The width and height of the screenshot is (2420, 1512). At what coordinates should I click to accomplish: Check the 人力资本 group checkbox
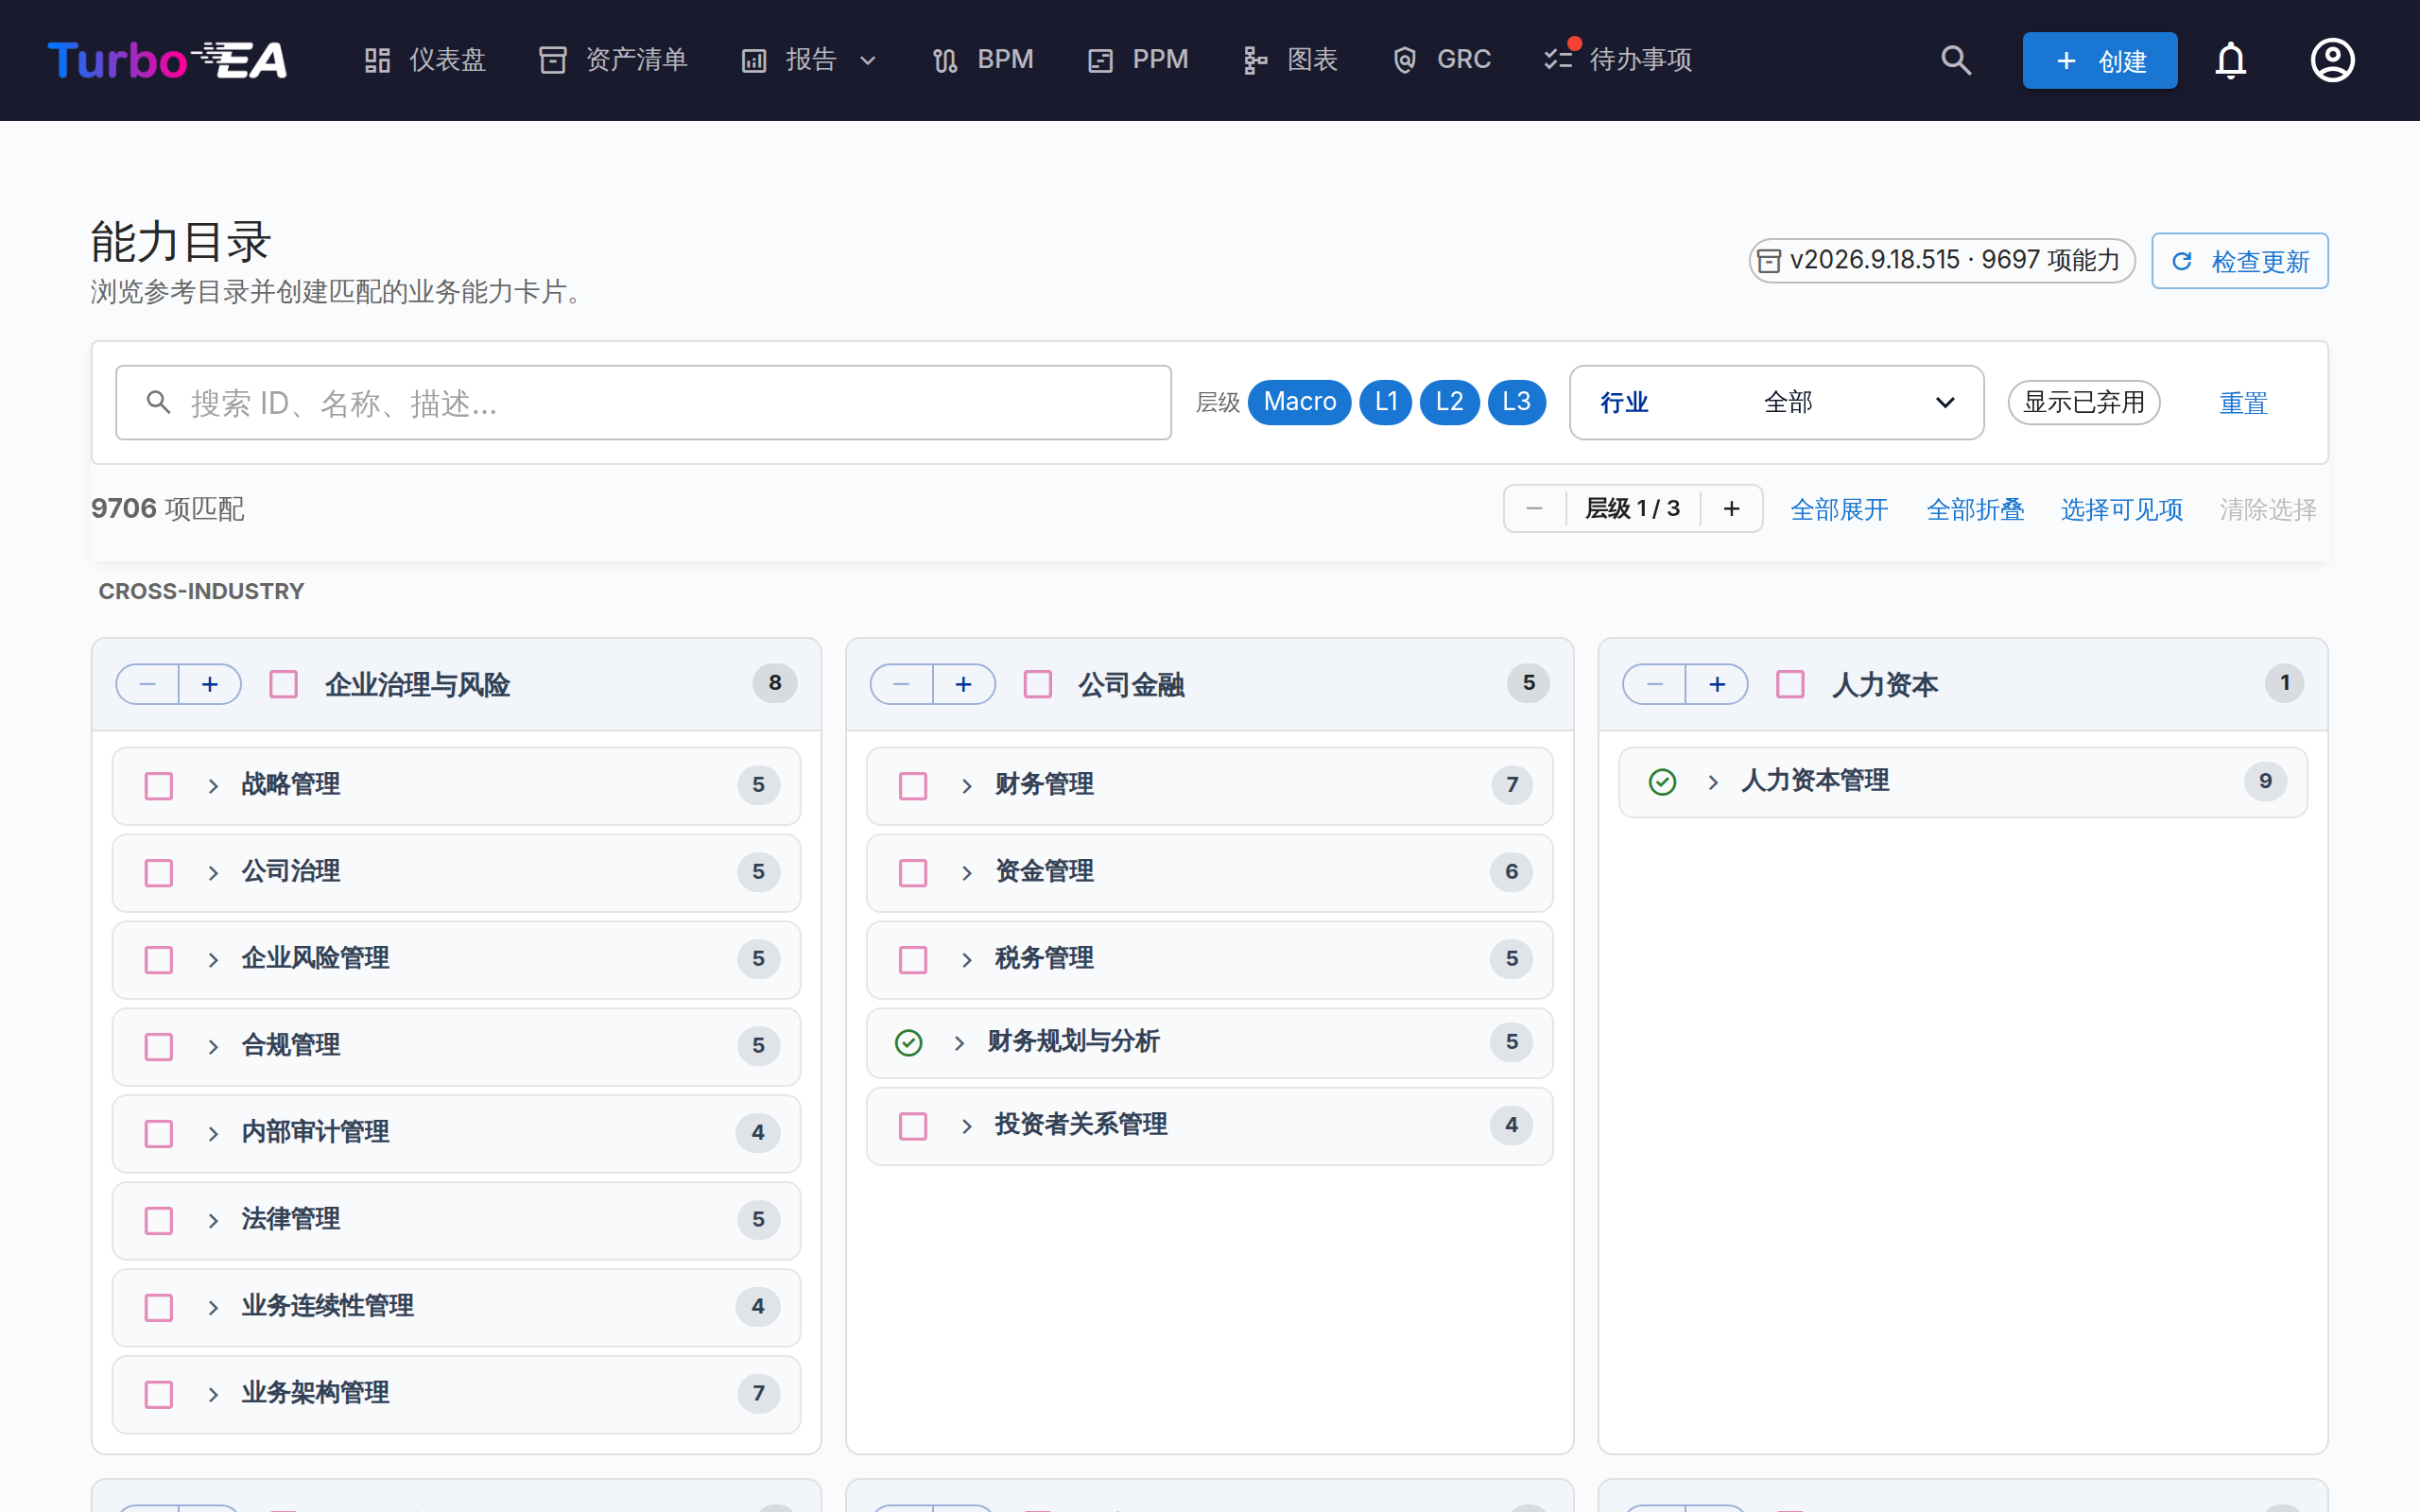1790,684
